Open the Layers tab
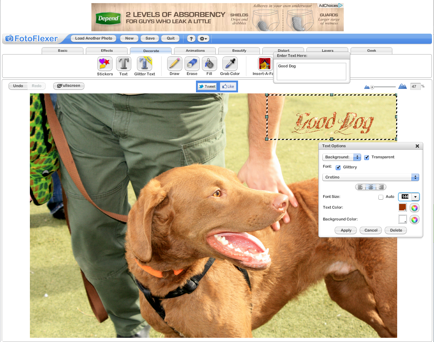Screen dimensions: 434x342 click(x=327, y=50)
